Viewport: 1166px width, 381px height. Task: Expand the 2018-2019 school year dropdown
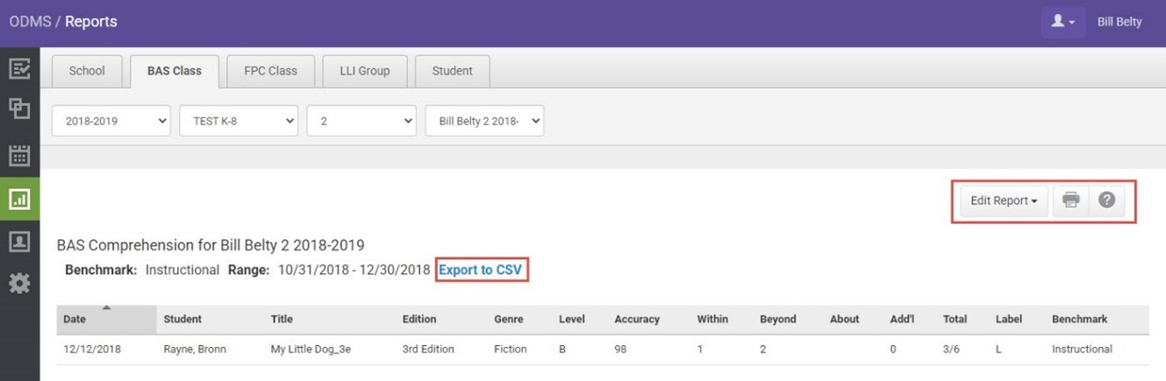coord(111,122)
